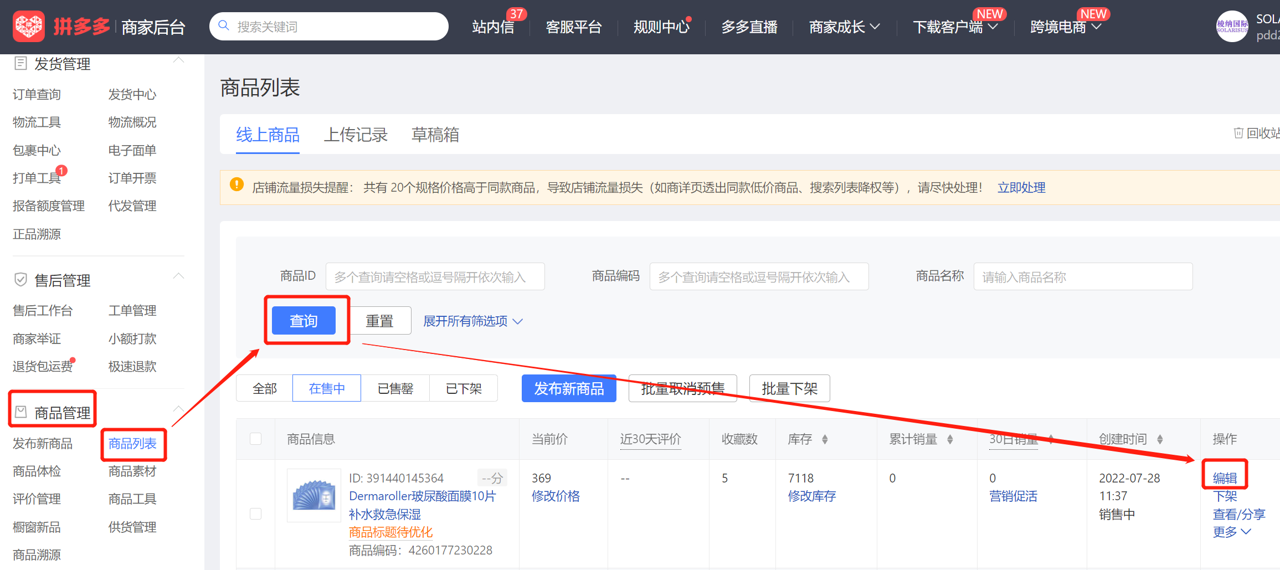
Task: Toggle the select-all header checkbox
Action: pyautogui.click(x=256, y=439)
